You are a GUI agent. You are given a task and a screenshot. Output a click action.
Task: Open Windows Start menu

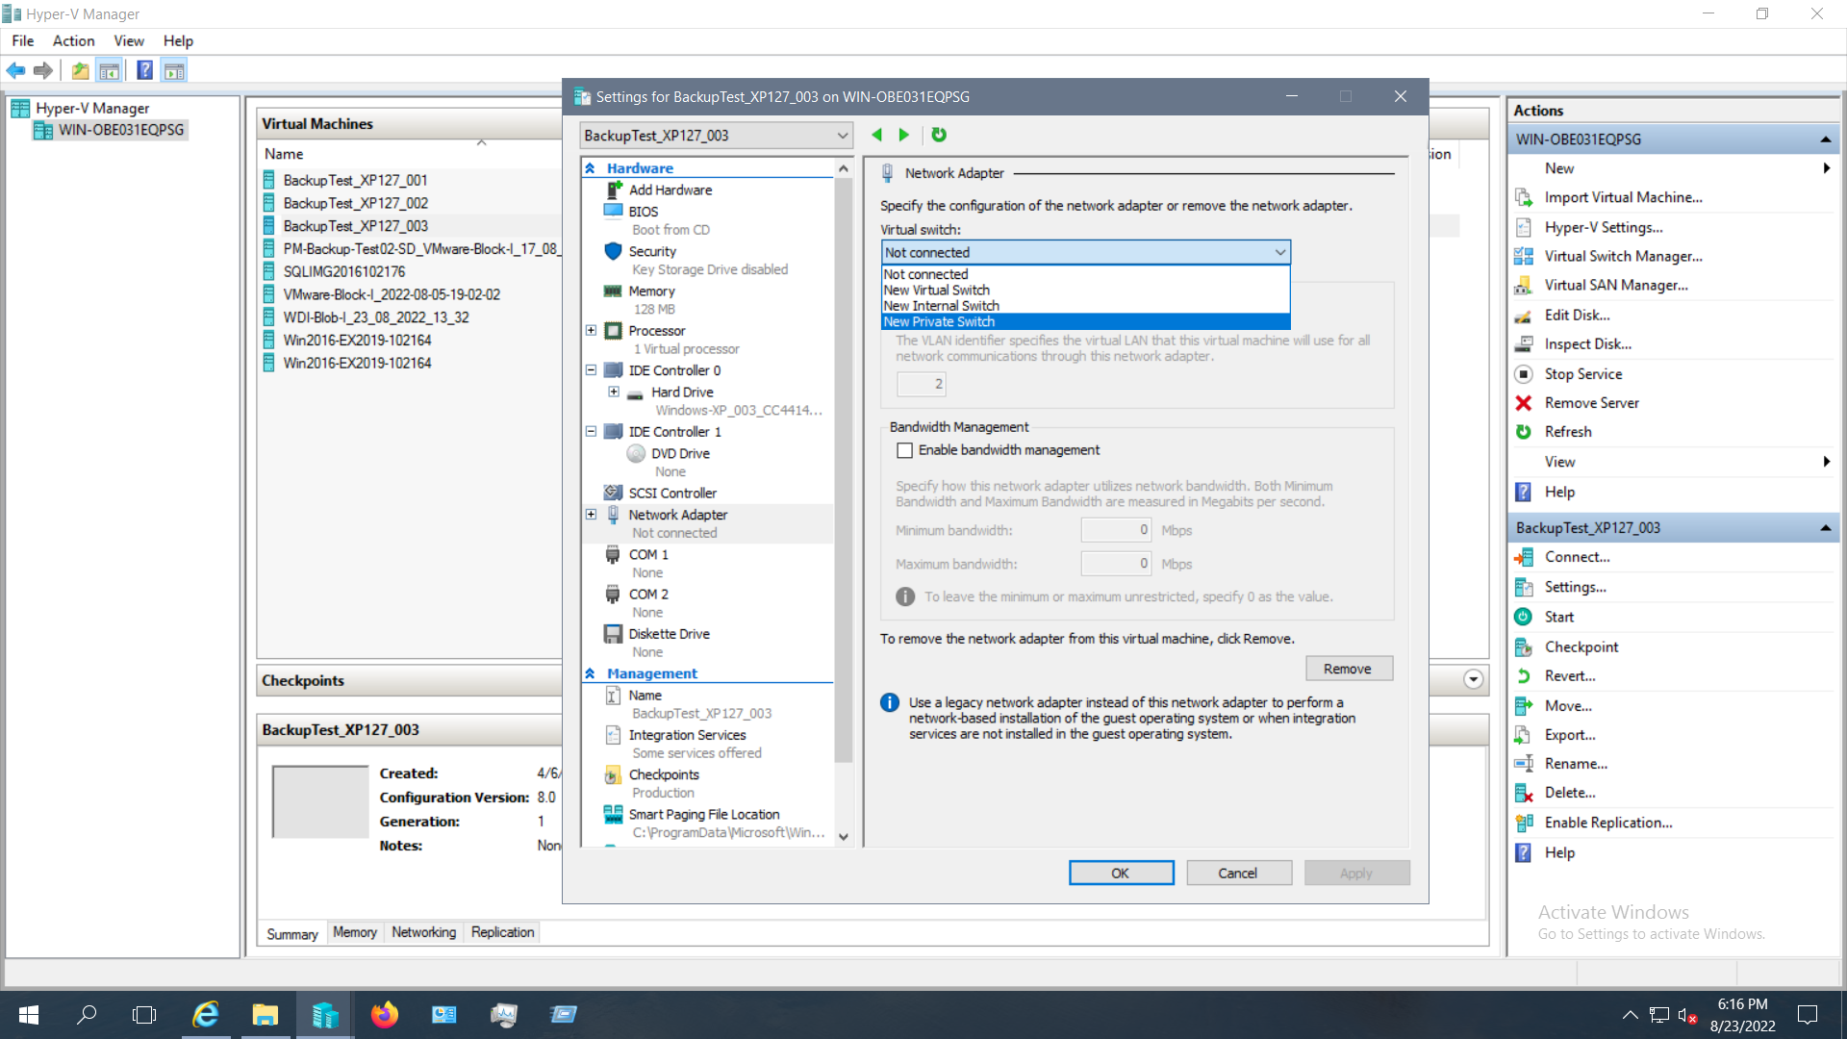coord(29,1014)
